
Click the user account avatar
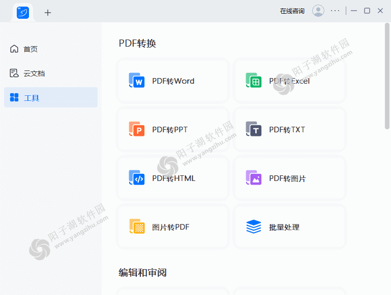click(318, 11)
